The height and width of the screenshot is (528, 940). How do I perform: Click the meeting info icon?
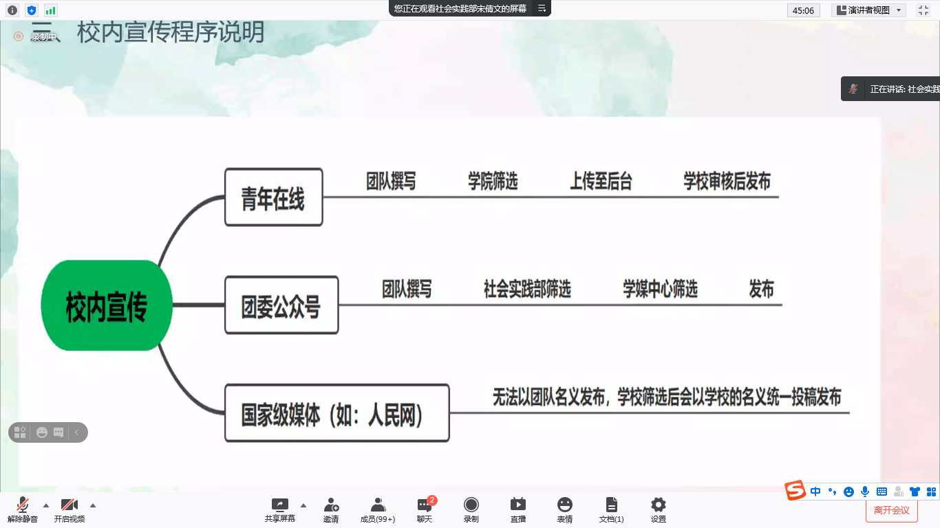pyautogui.click(x=12, y=10)
